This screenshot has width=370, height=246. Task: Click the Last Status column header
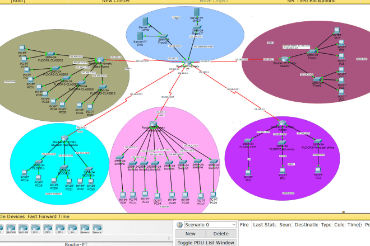[x=265, y=225]
